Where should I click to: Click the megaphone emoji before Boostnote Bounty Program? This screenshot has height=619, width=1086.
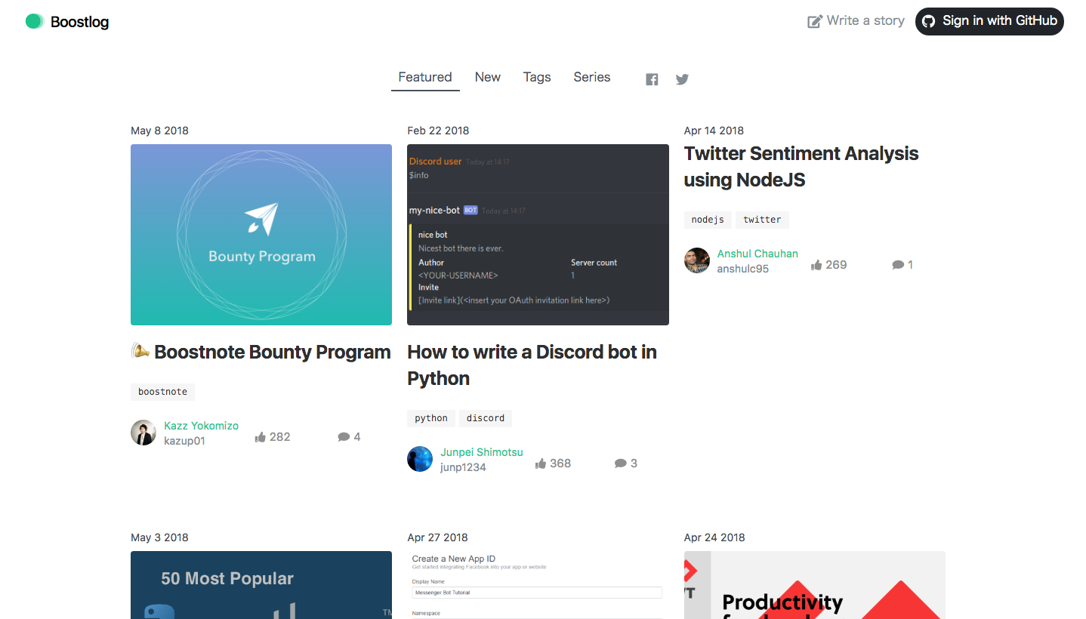140,351
